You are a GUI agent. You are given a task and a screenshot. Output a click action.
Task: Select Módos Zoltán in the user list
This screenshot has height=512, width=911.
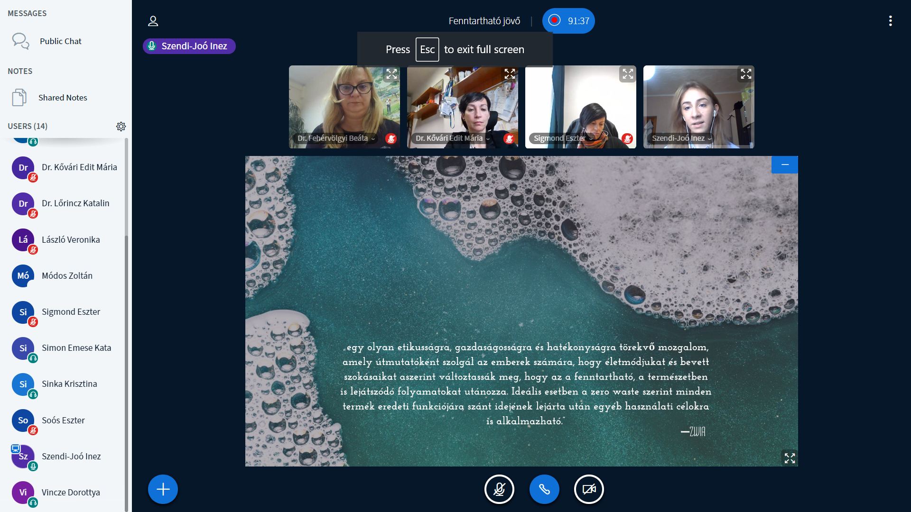tap(67, 276)
